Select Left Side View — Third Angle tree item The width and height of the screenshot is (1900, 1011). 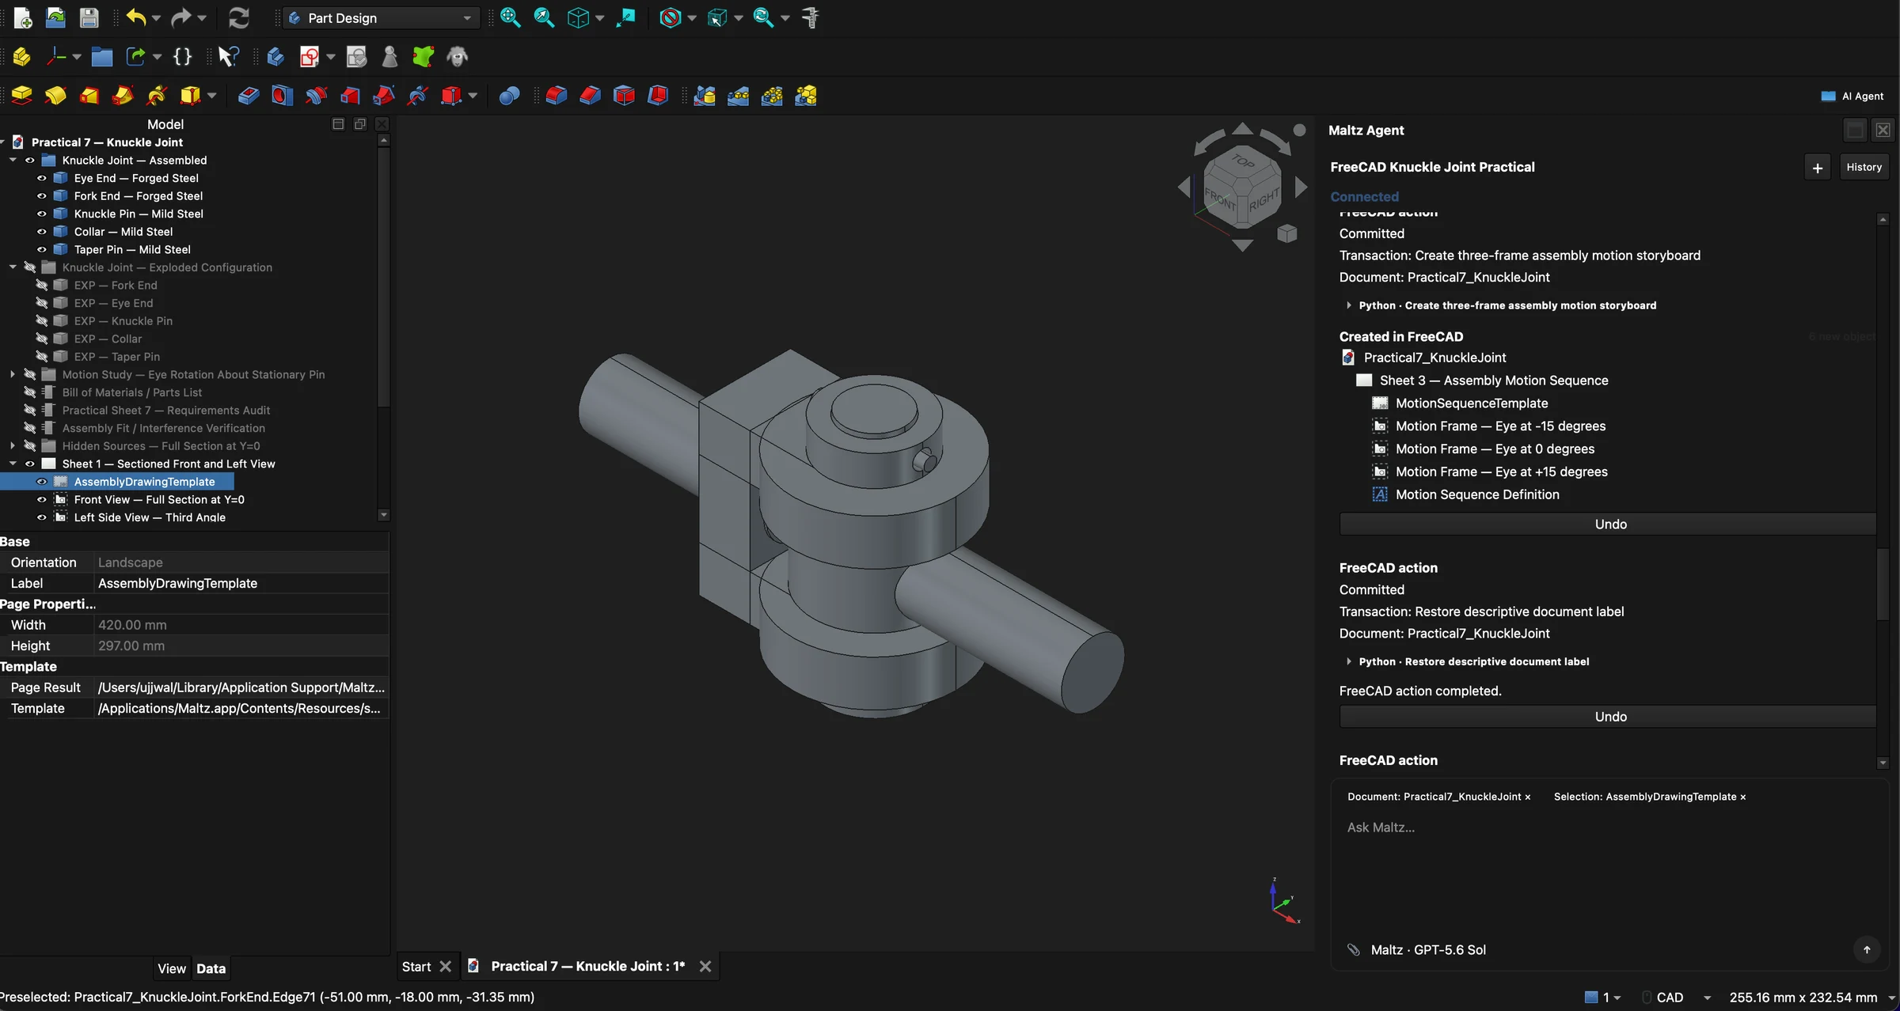pos(150,517)
